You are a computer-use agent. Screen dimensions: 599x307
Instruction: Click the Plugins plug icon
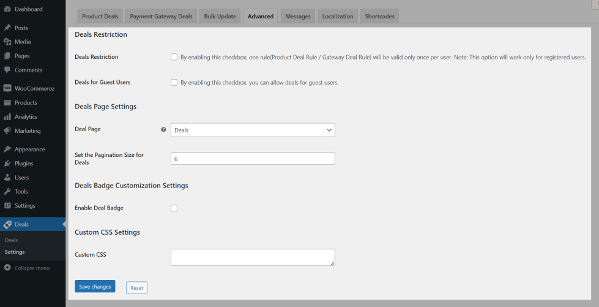tap(7, 164)
